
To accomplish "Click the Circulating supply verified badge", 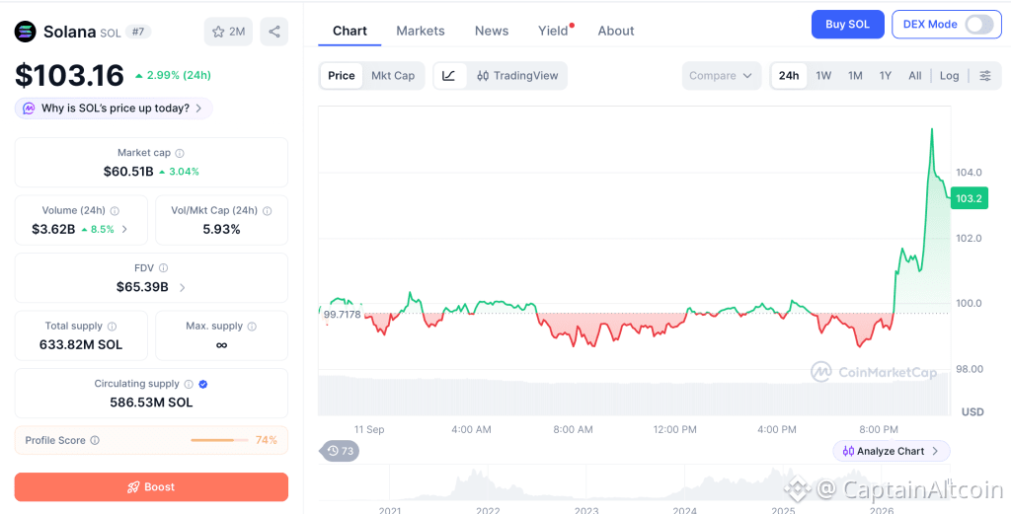I will point(203,384).
